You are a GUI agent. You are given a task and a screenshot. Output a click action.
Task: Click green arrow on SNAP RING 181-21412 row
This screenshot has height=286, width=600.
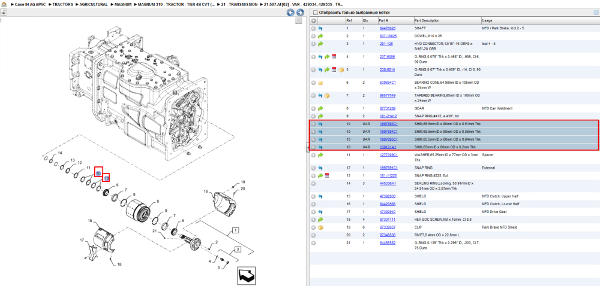[x=320, y=116]
